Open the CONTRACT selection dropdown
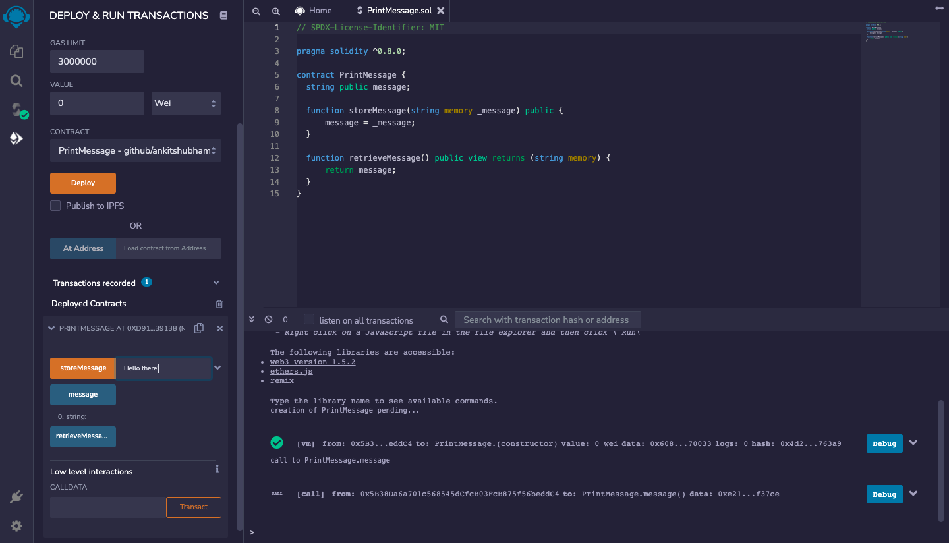The width and height of the screenshot is (949, 543). pyautogui.click(x=135, y=150)
